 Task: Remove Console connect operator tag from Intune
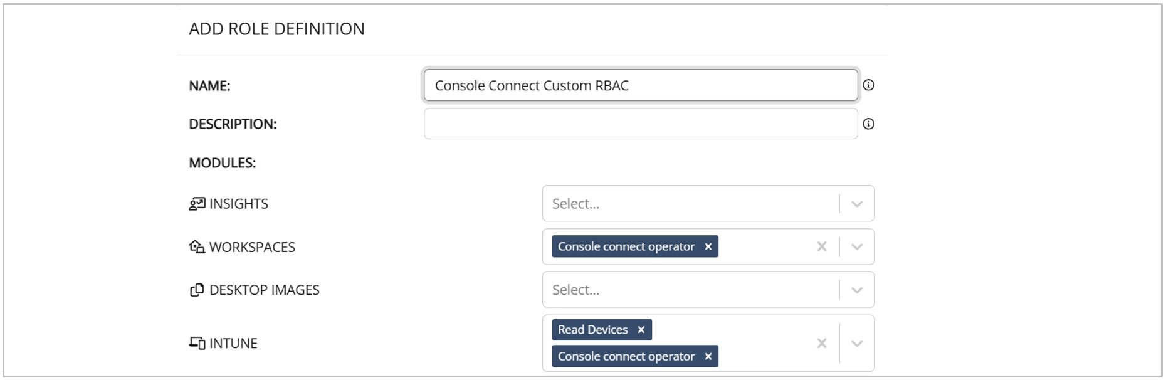[708, 357]
